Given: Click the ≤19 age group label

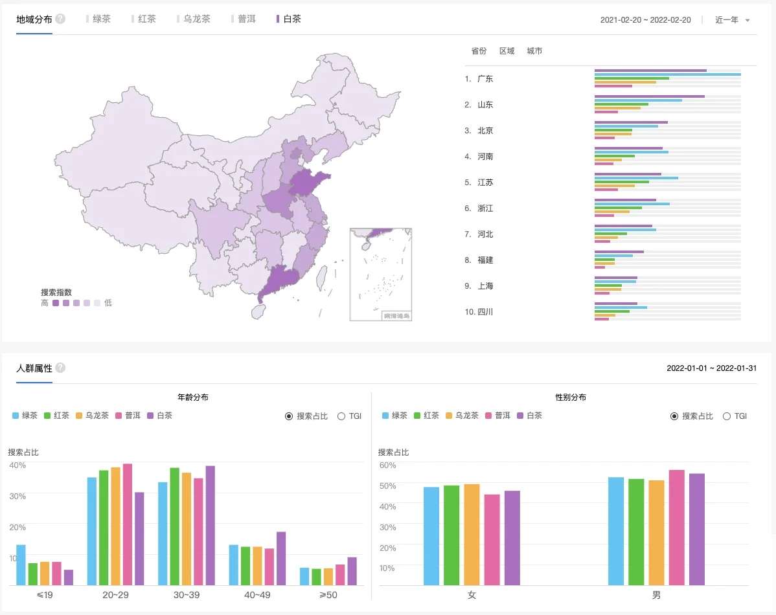Looking at the screenshot, I should coord(45,595).
